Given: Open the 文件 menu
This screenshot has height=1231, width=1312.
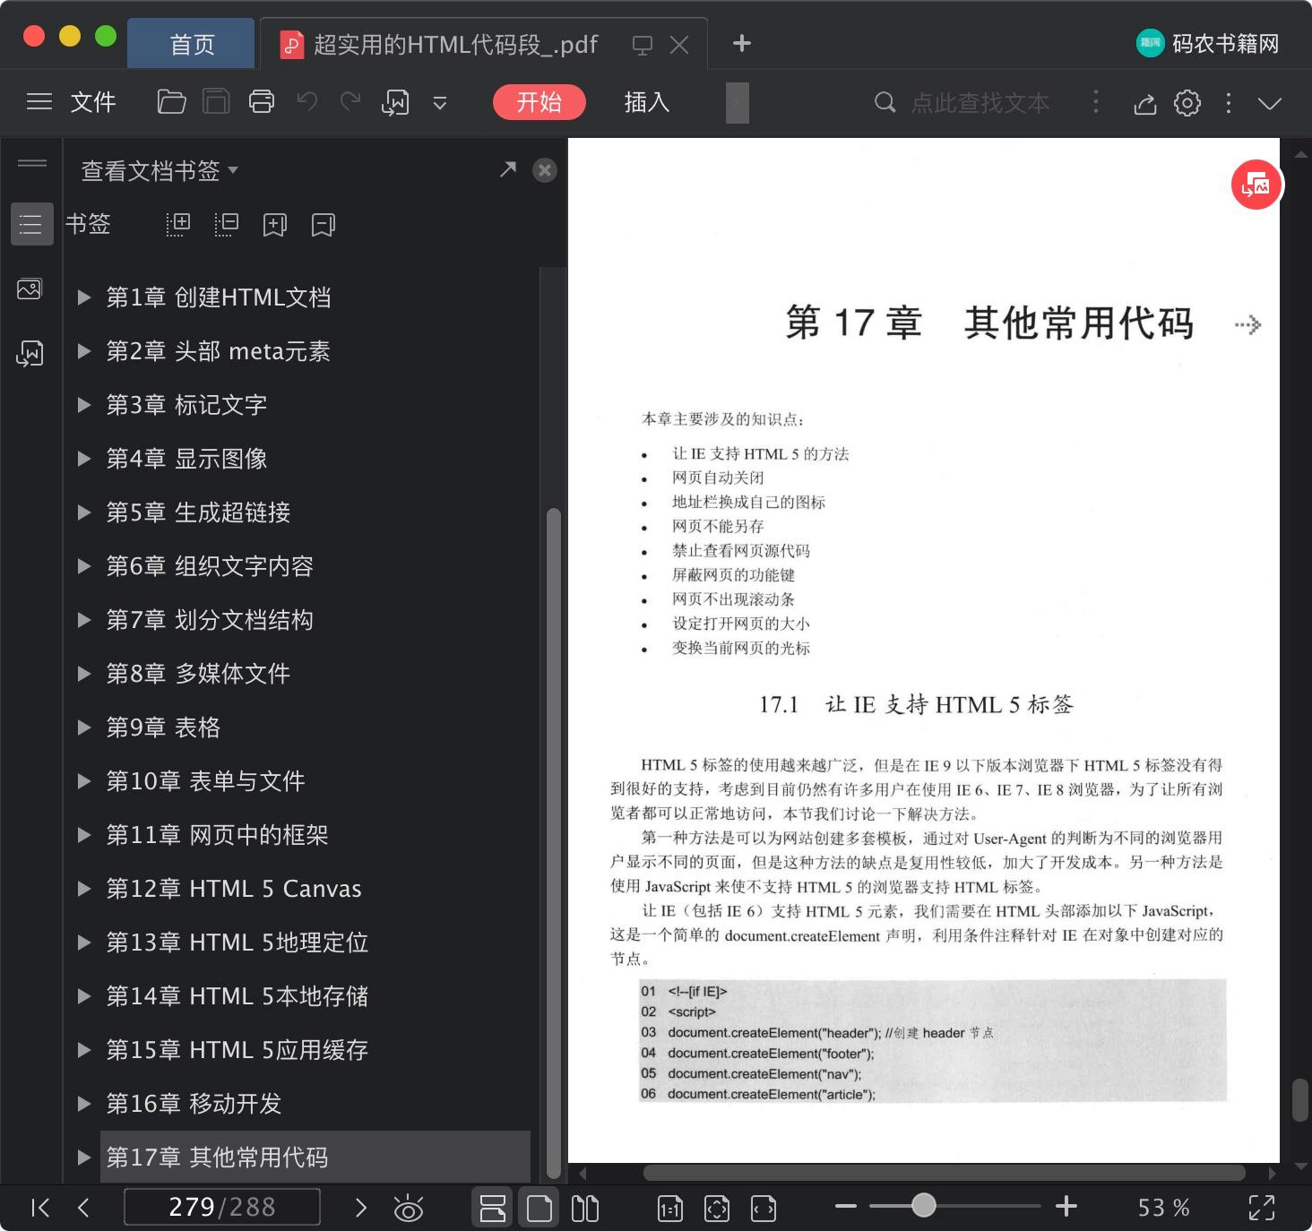Looking at the screenshot, I should [93, 102].
